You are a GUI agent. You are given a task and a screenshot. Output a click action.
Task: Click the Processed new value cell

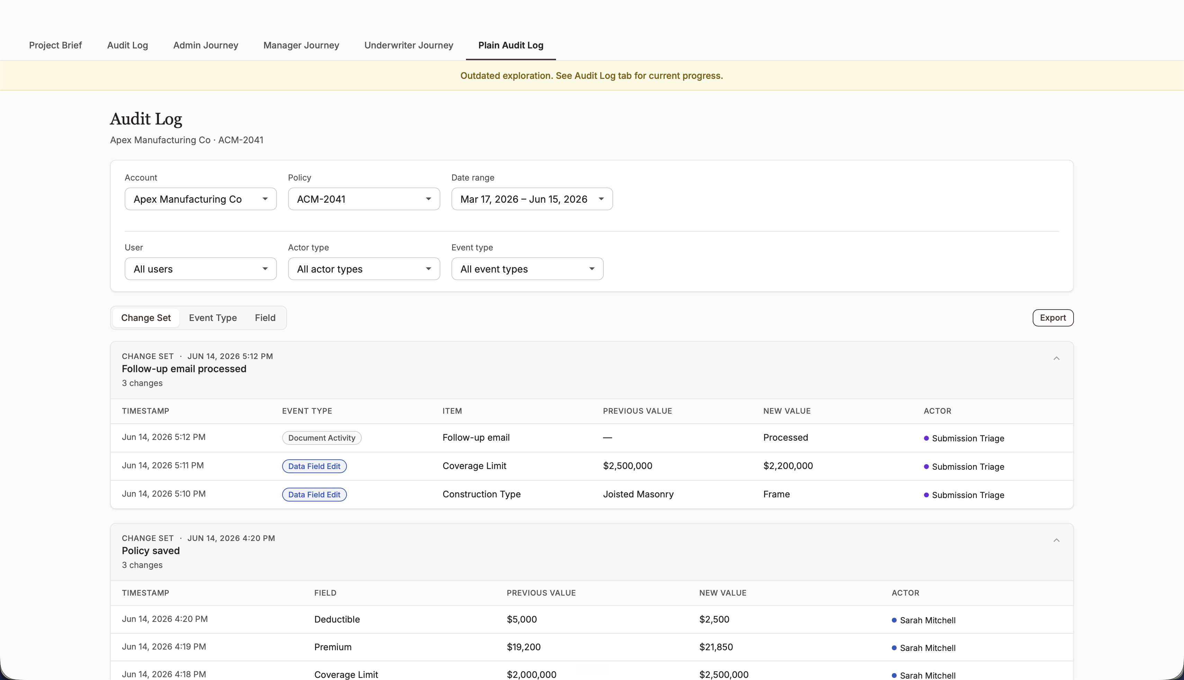tap(785, 438)
